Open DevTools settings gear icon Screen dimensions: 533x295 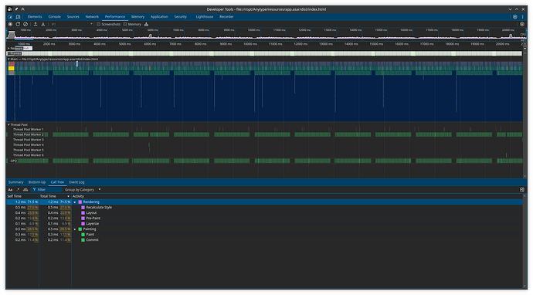pos(515,17)
